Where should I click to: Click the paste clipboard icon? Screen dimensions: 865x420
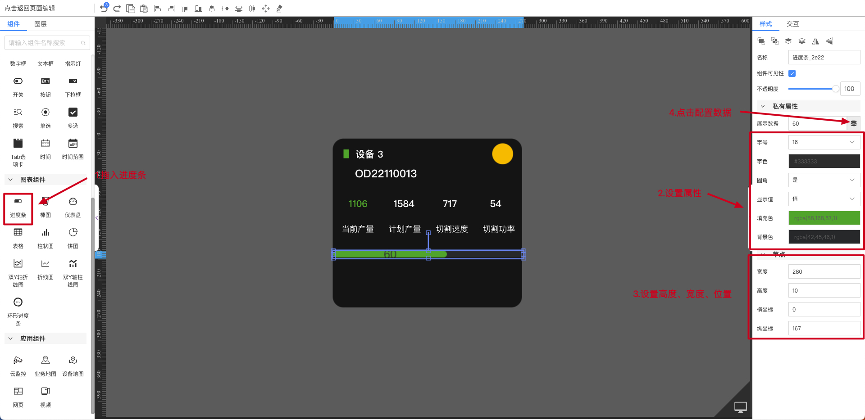click(x=144, y=9)
